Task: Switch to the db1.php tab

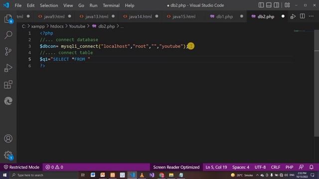Action: pos(224,16)
